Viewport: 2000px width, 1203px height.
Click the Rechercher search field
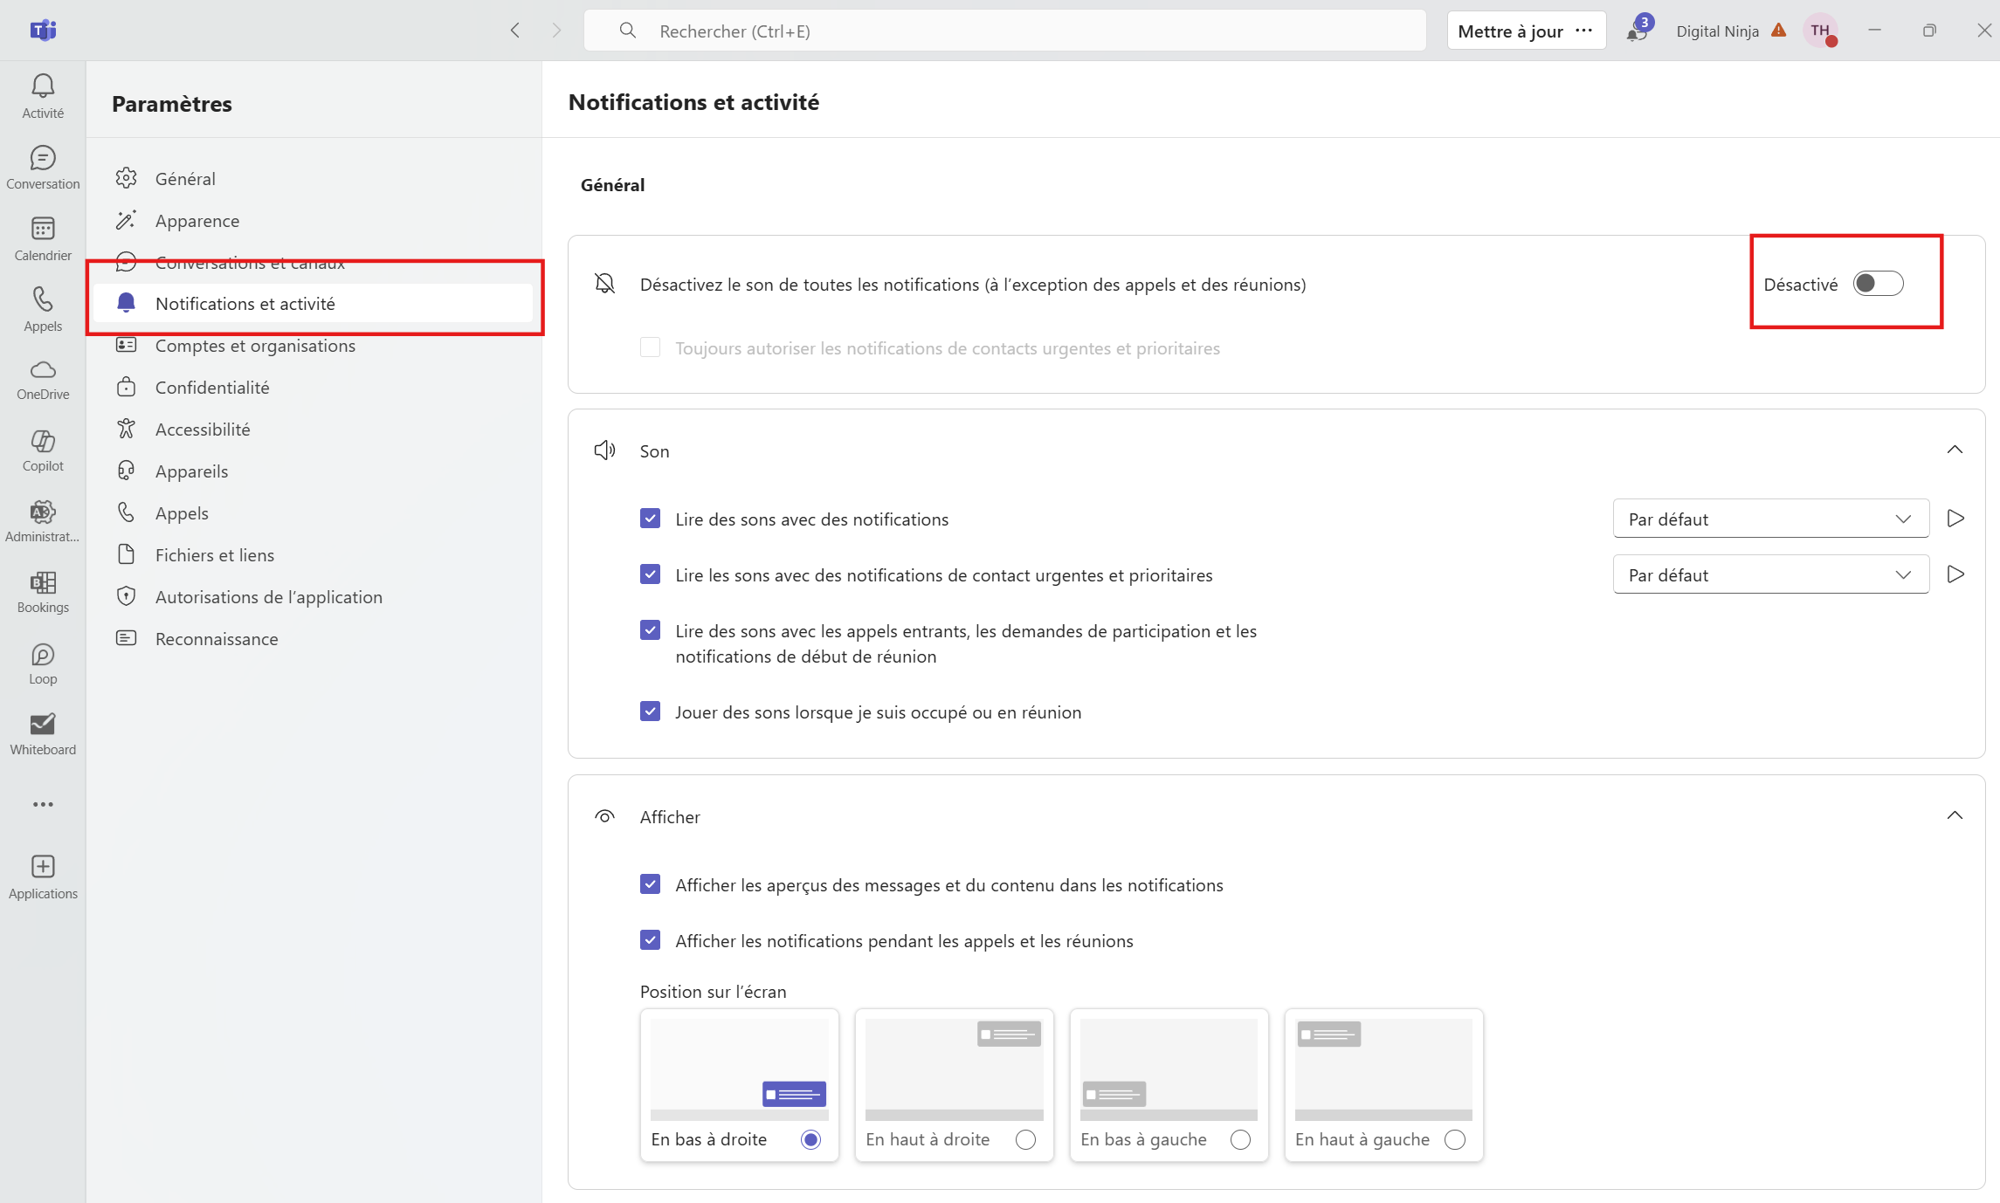1004,31
